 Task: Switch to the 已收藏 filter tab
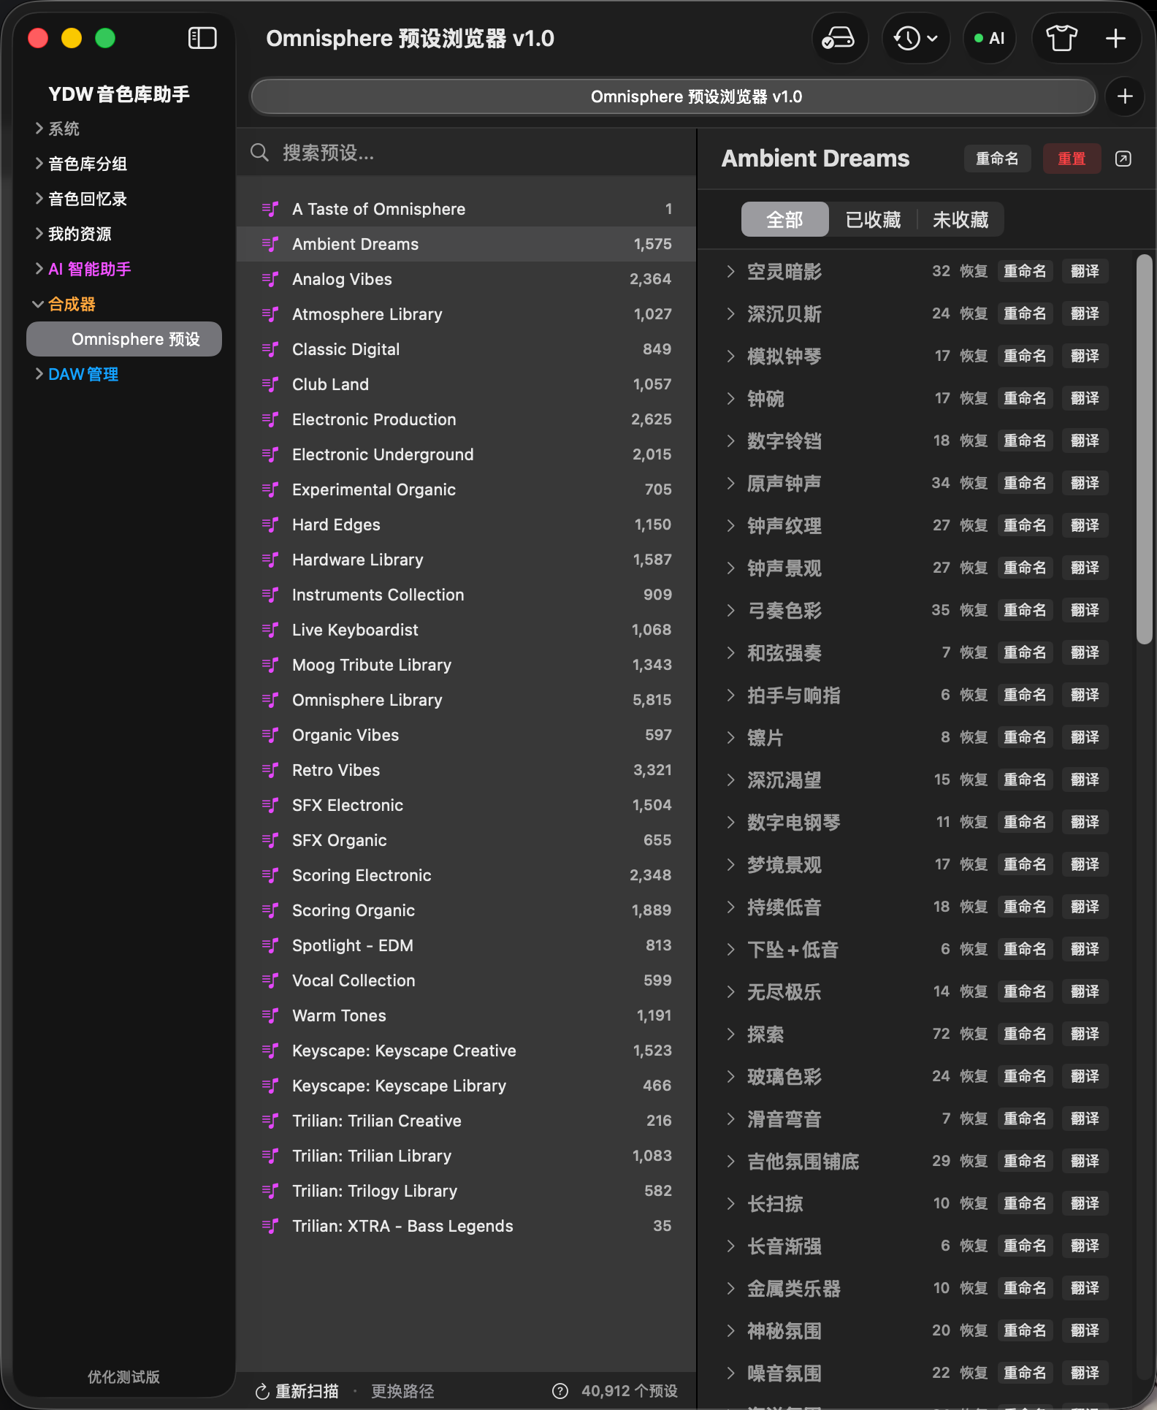point(873,220)
